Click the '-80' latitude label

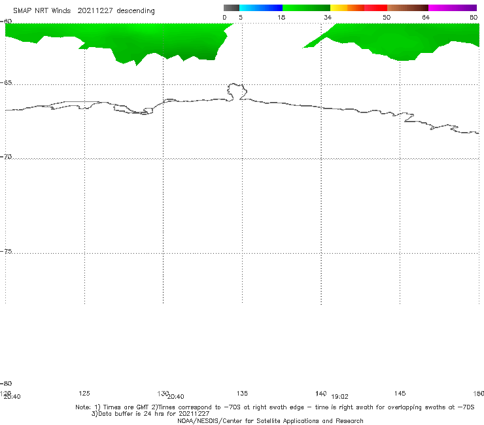tap(6, 383)
